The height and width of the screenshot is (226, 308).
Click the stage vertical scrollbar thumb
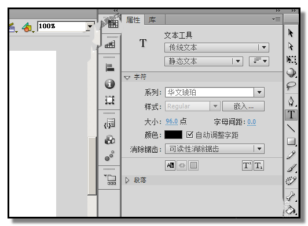coord(91,166)
